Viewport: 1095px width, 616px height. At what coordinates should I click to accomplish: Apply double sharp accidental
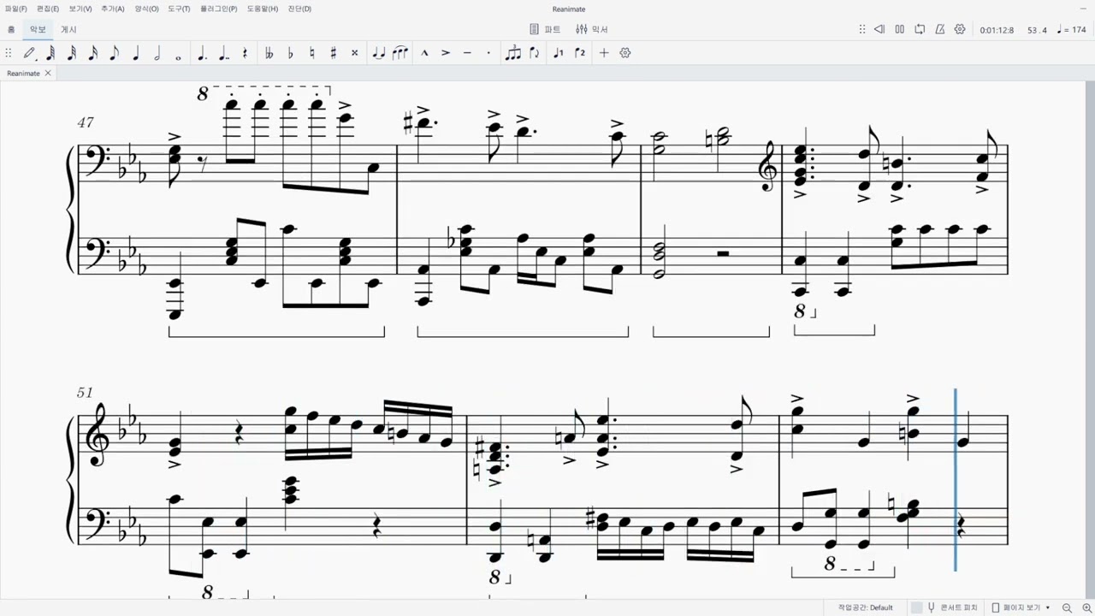[x=354, y=53]
